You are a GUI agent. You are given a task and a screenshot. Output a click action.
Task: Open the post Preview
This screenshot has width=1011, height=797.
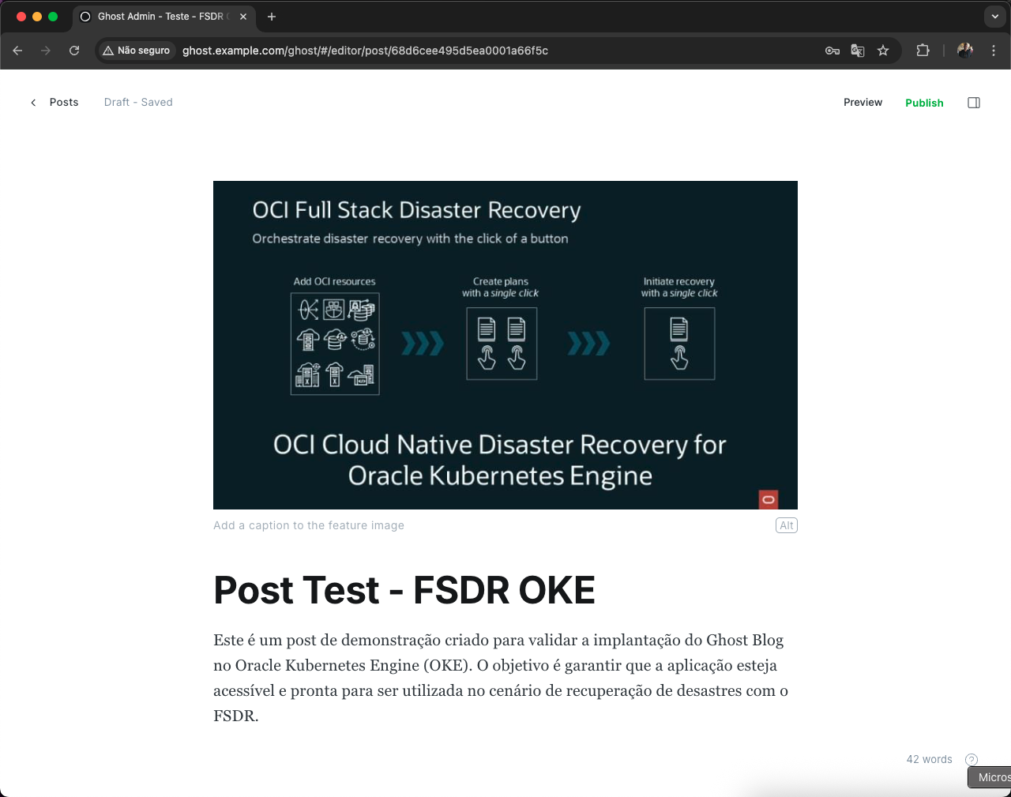(863, 103)
